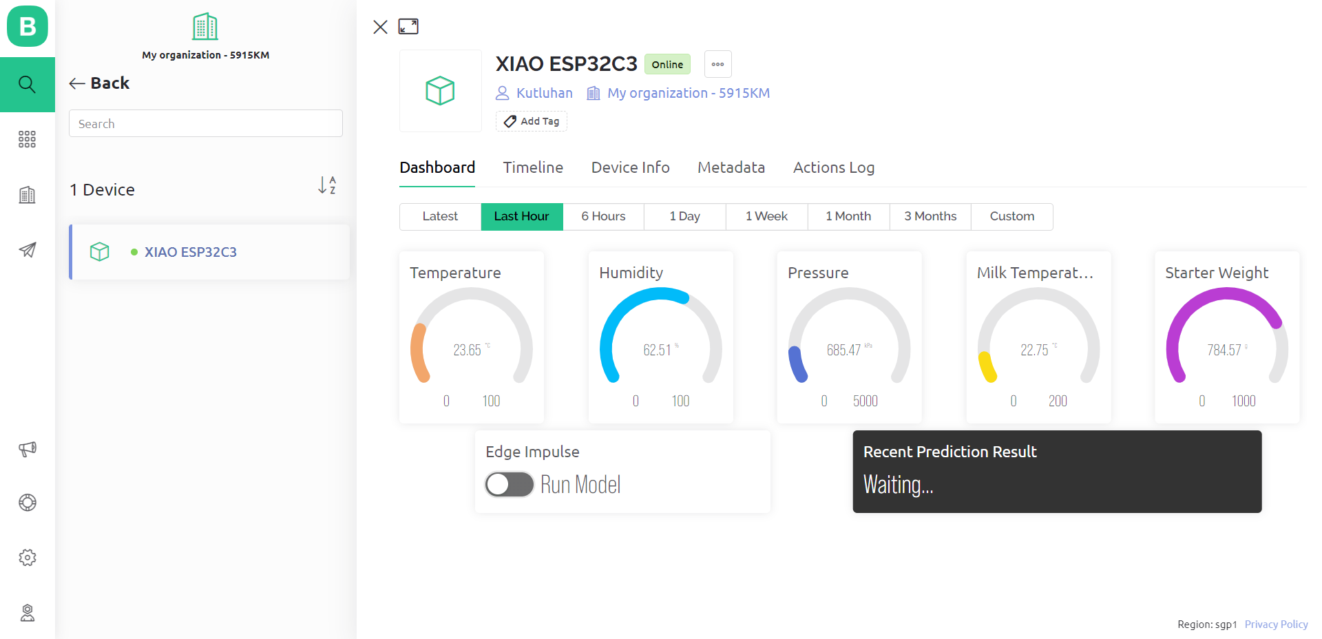Switch to the Device Info tab
1322x639 pixels.
tap(630, 167)
